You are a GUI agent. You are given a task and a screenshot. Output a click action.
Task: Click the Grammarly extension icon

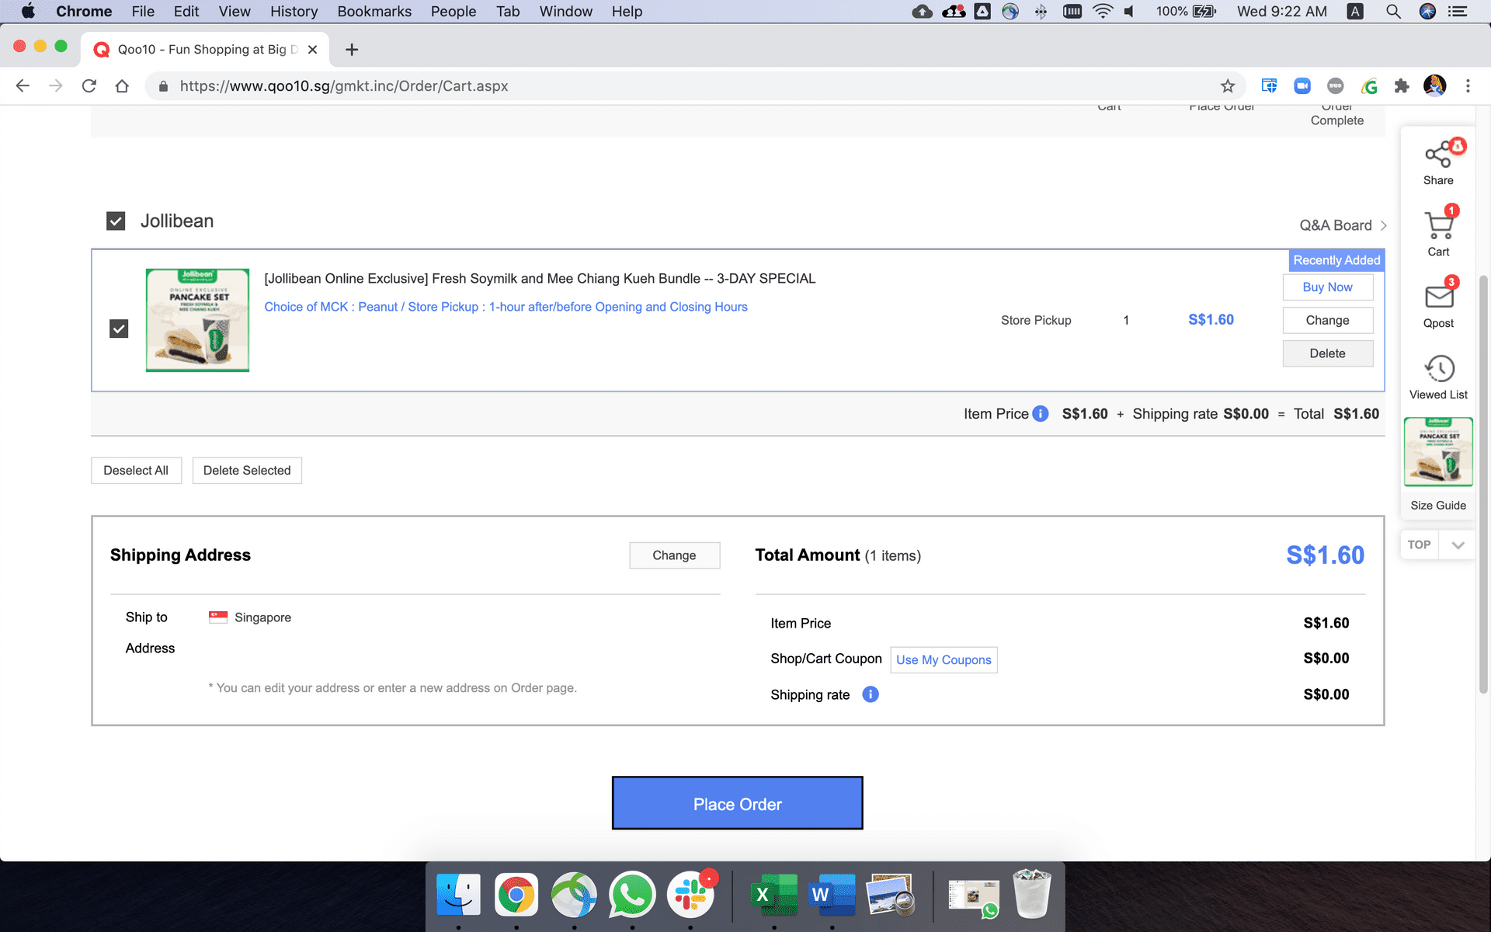tap(1369, 86)
